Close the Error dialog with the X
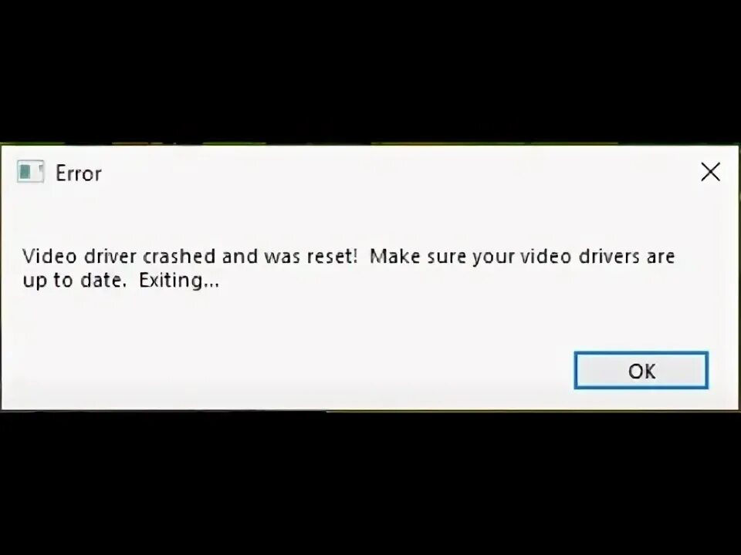This screenshot has width=741, height=555. coord(710,172)
